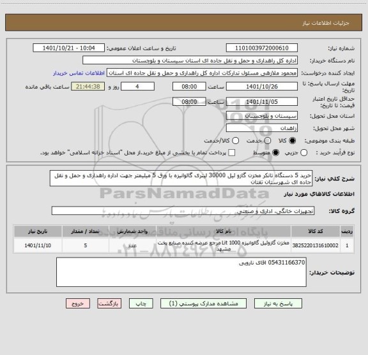Click the پاسخ به نیاز button
The height and width of the screenshot is (355, 368).
point(278,303)
